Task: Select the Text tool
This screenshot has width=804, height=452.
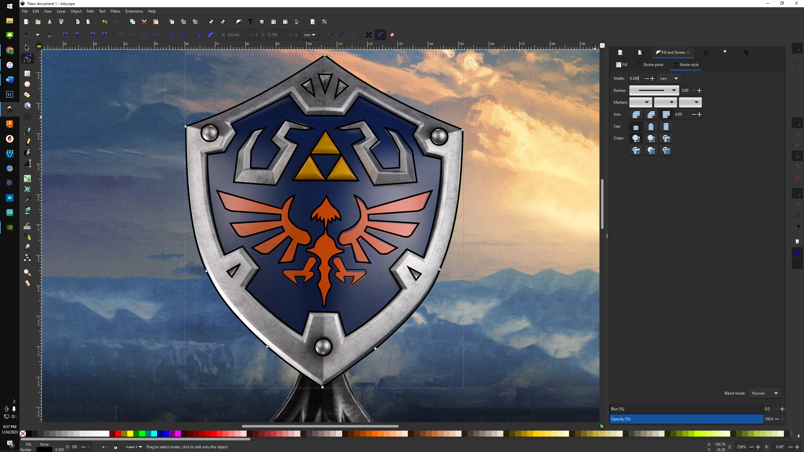Action: coord(27,163)
